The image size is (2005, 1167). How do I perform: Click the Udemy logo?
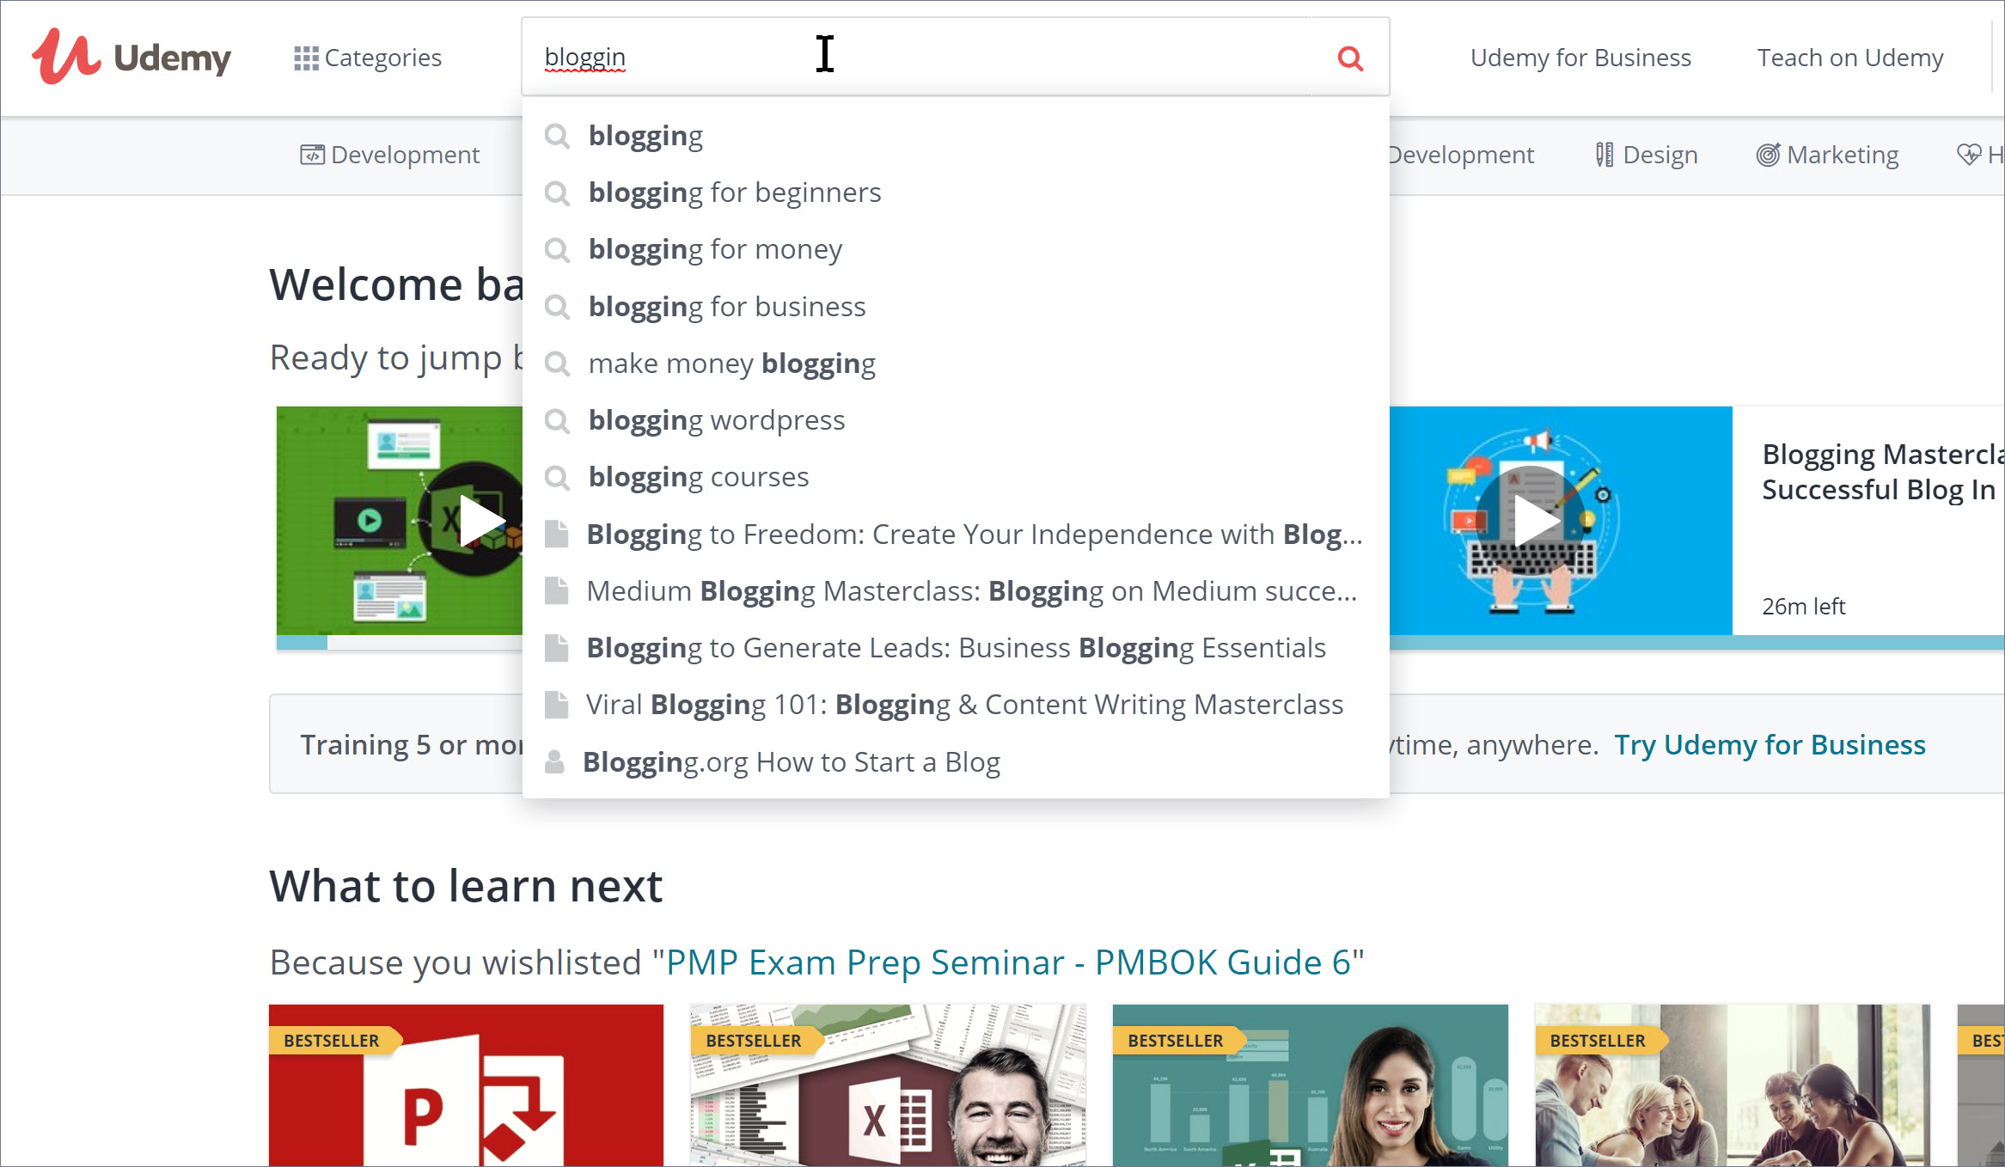pos(131,57)
